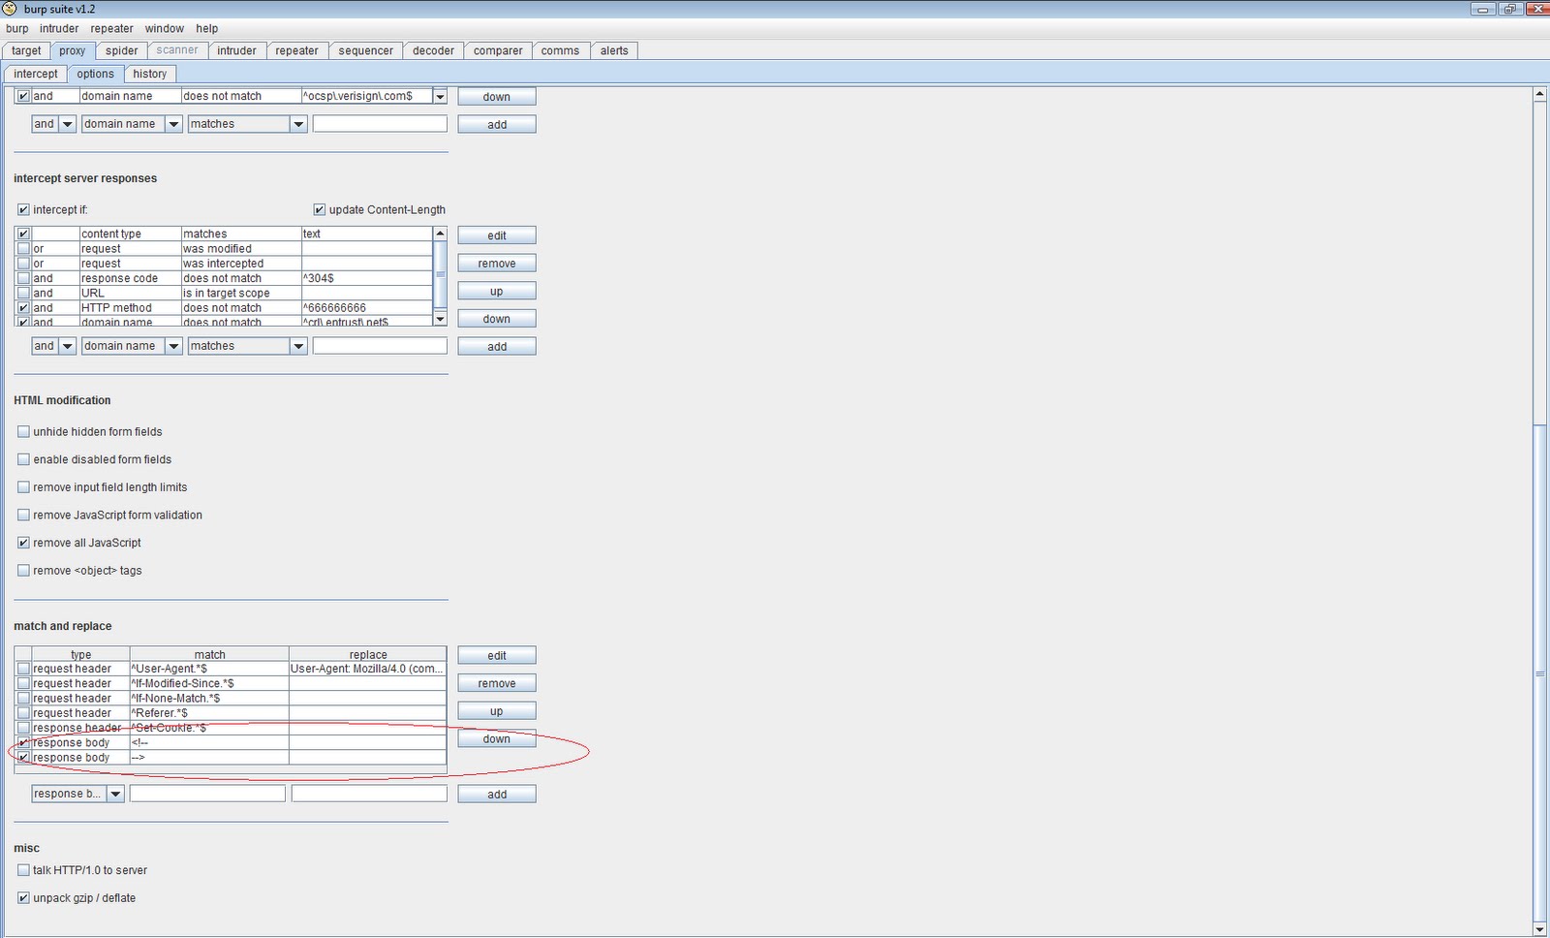This screenshot has height=938, width=1550.
Task: Click edit button in match and replace
Action: (x=497, y=656)
